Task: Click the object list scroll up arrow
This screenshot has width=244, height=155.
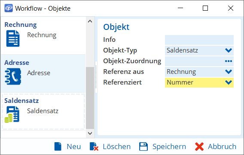Action: tap(90, 21)
